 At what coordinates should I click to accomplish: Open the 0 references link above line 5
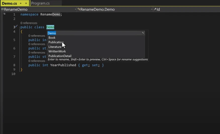[37, 36]
